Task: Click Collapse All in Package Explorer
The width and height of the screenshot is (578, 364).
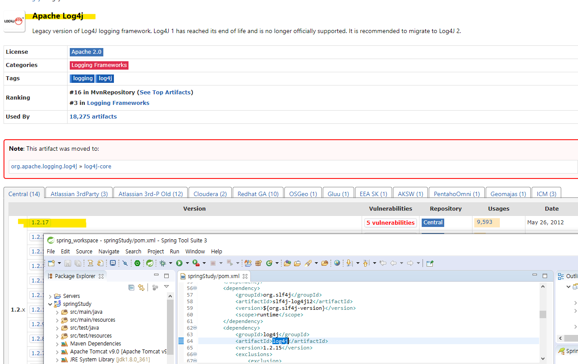Action: click(131, 287)
